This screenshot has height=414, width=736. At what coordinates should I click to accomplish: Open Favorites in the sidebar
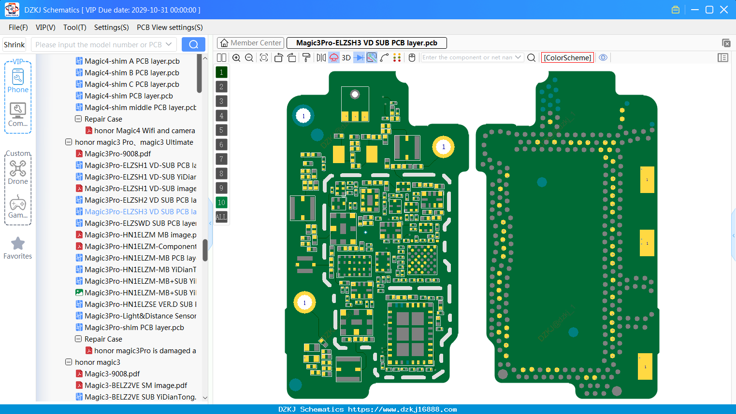coord(18,248)
